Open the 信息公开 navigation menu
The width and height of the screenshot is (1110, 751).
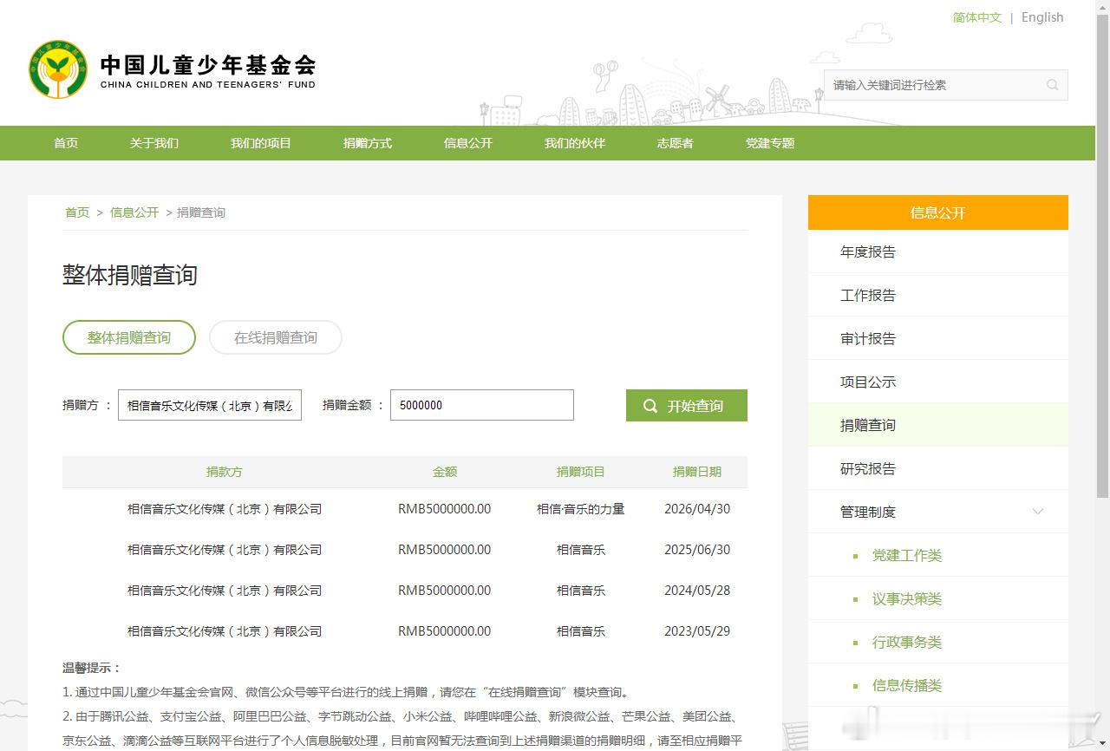(x=468, y=143)
